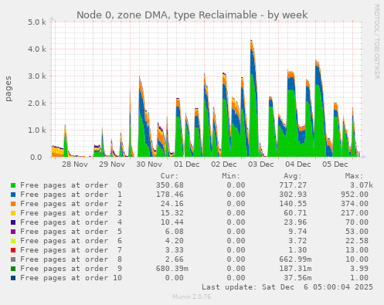Click the magenta order 5 legend swatch

(x=13, y=232)
